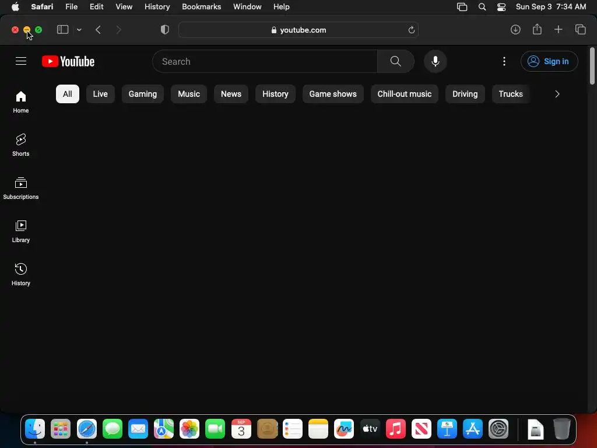Open the Trash in the Dock
This screenshot has width=597, height=448.
point(561,429)
